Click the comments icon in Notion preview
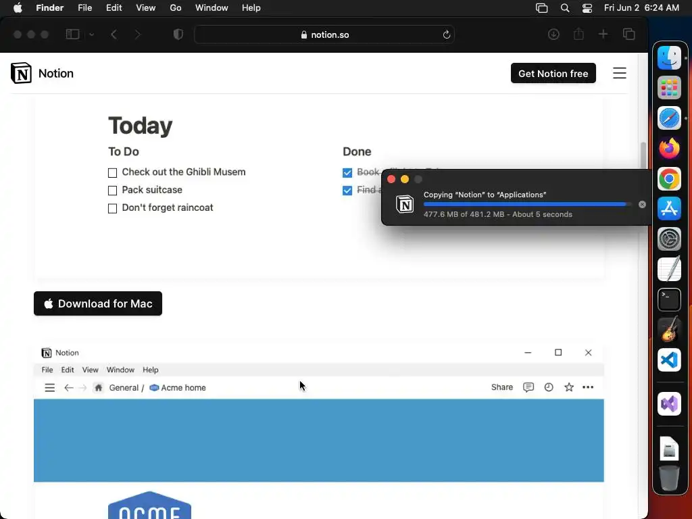The height and width of the screenshot is (519, 692). coord(528,387)
